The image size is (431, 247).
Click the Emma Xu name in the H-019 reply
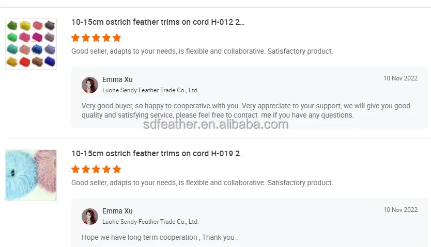coord(117,211)
